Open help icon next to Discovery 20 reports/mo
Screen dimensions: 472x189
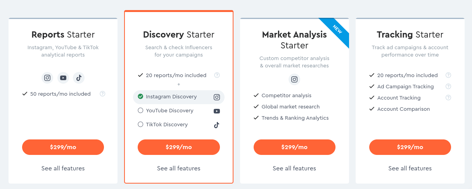click(x=217, y=75)
